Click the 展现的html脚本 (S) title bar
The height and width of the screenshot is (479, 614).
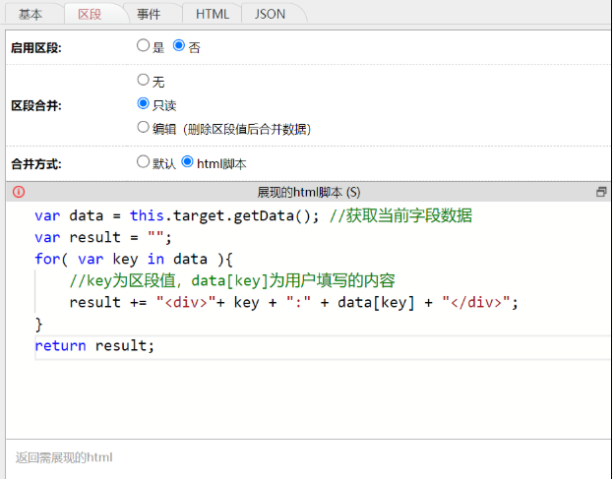tap(308, 193)
